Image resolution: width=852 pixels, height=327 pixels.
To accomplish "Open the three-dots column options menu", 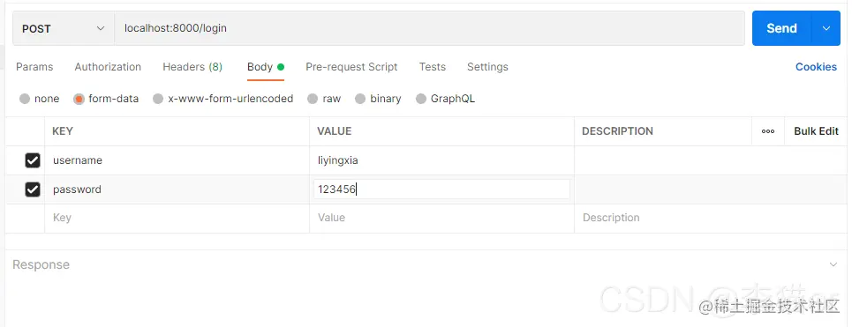I will (768, 131).
